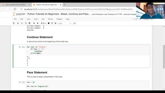165x93 pixels.
Task: Select the Python Tutorials for Beginners tab
Action: click(47, 5)
